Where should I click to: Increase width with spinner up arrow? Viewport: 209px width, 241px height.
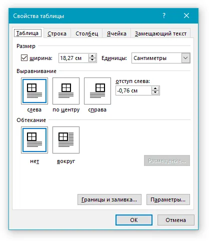[x=92, y=56]
